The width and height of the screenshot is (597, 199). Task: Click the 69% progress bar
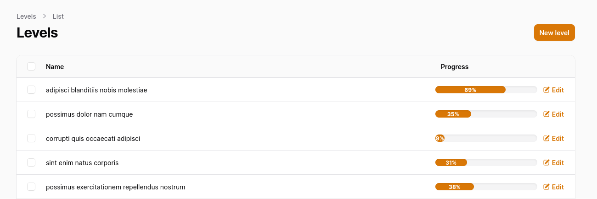[x=486, y=90]
